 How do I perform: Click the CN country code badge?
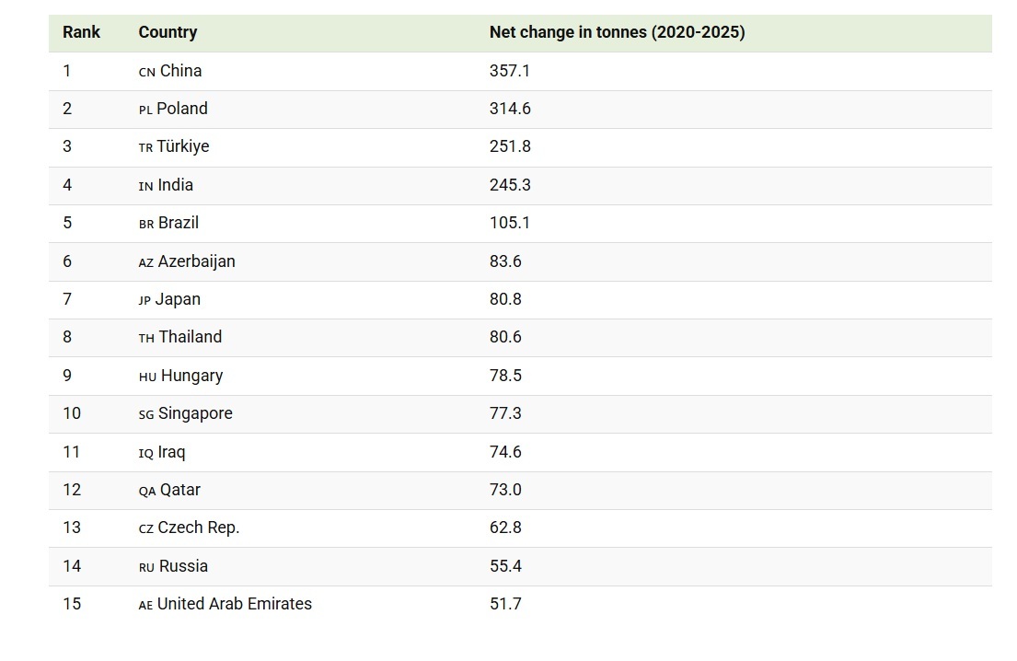[146, 72]
